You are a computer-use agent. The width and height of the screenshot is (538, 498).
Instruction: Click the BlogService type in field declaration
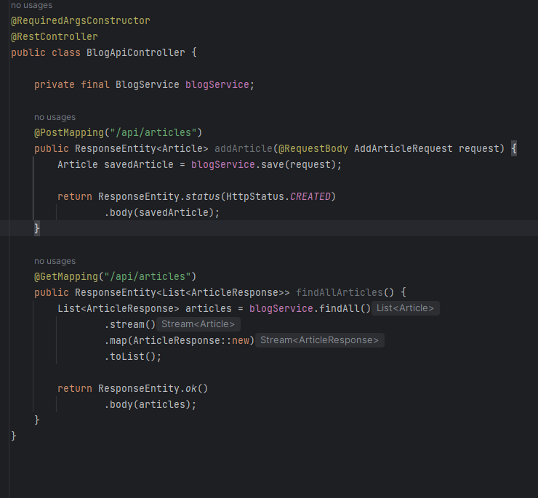tap(147, 84)
